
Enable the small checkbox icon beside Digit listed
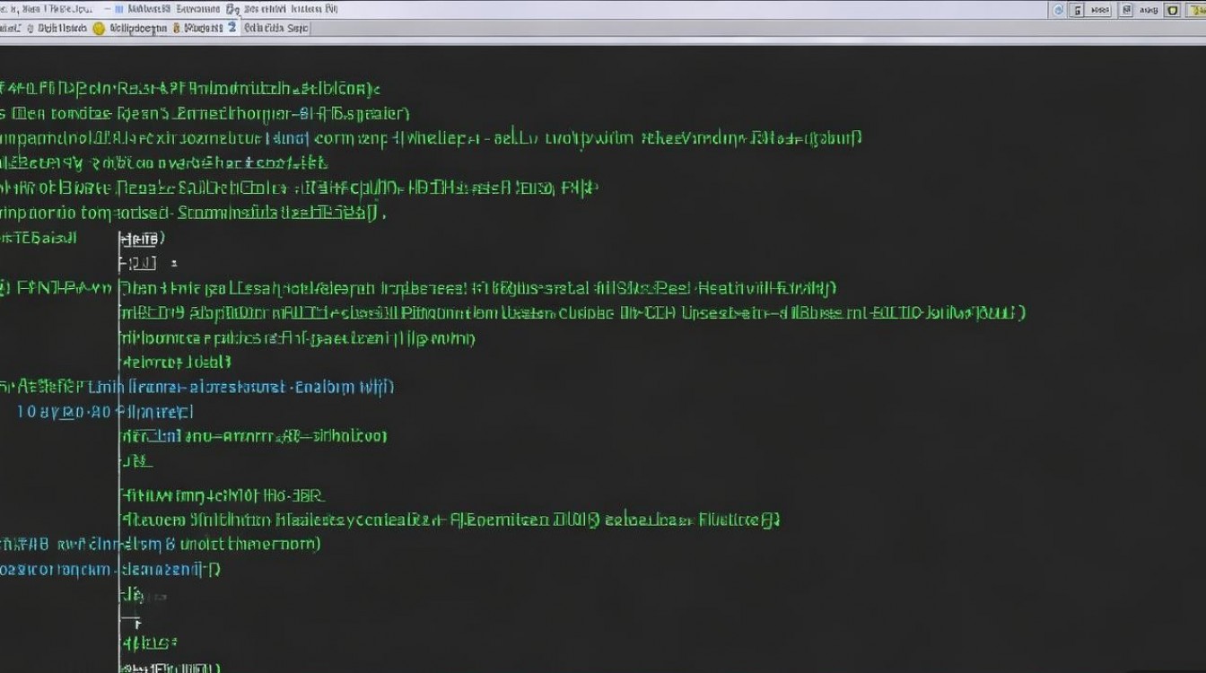[x=31, y=28]
